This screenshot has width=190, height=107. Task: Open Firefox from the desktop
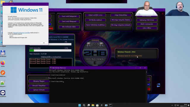(x=3, y=63)
